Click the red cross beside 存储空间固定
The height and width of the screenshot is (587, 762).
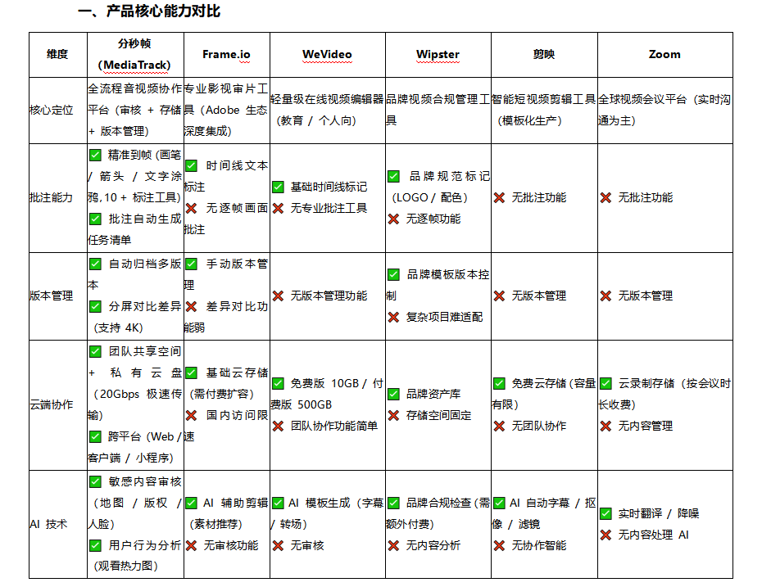pos(393,415)
